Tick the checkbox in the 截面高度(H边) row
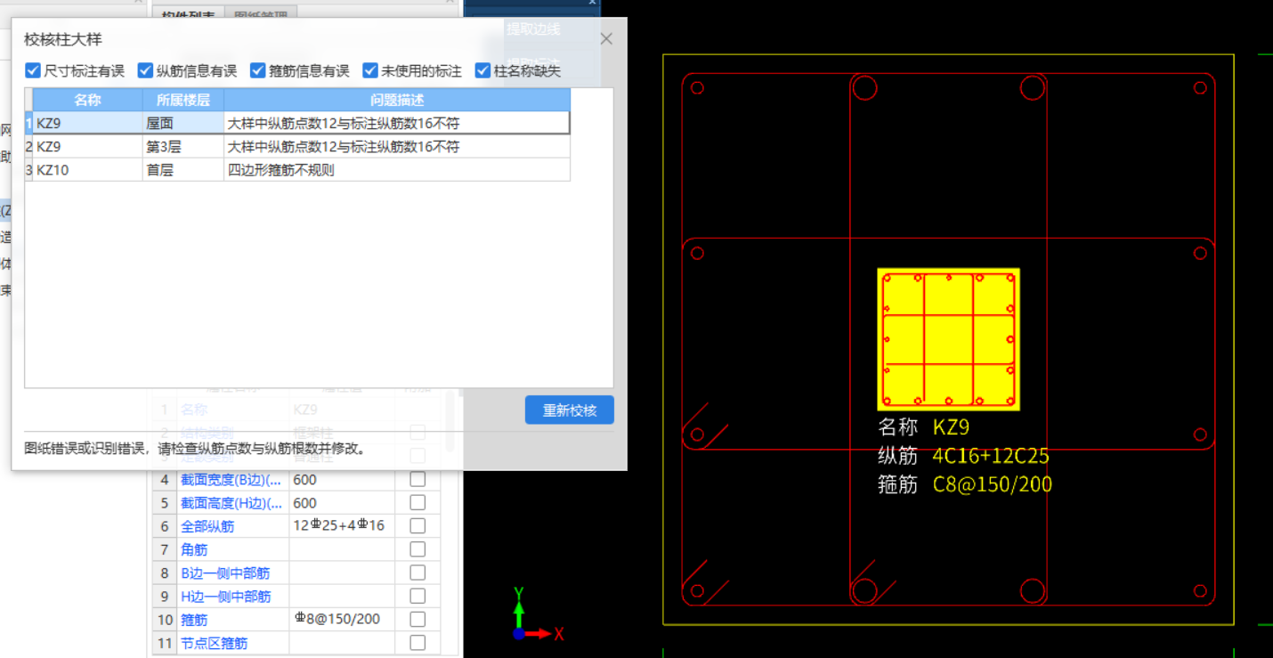This screenshot has width=1273, height=658. click(x=418, y=502)
